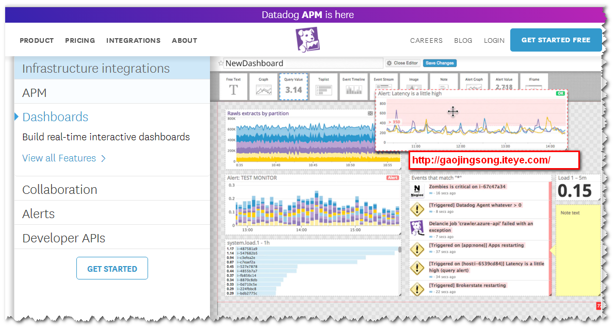Click the Alert: Latency is a little high graph
The height and width of the screenshot is (330, 616).
(472, 120)
